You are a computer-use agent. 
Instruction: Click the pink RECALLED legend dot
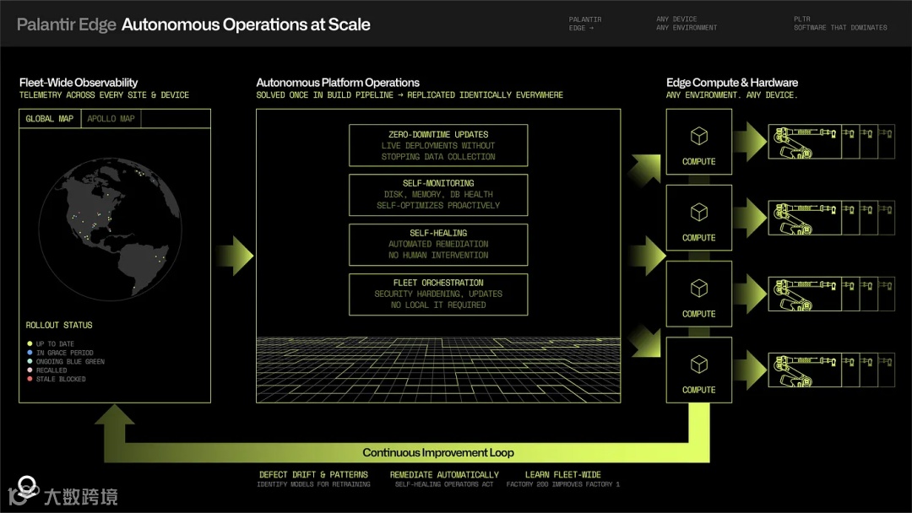point(30,370)
